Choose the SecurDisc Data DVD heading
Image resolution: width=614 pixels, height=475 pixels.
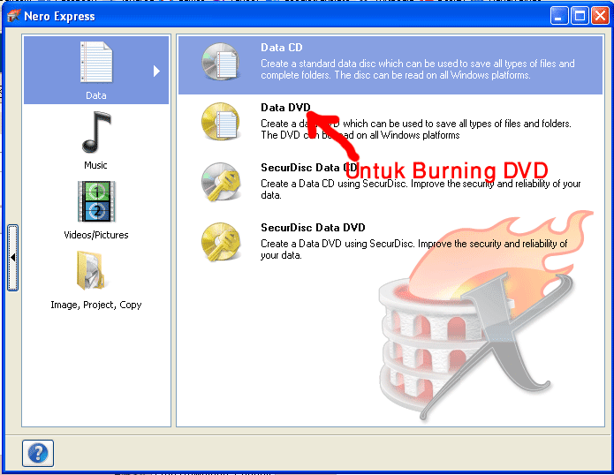(x=313, y=227)
